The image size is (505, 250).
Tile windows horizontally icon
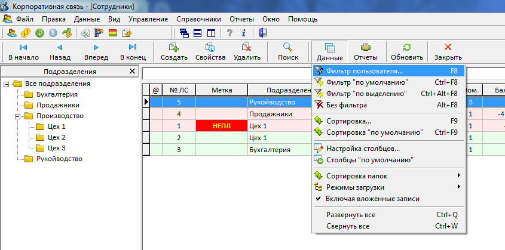197,33
